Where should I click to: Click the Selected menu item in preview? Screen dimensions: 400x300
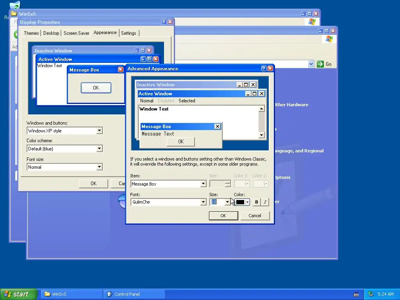pyautogui.click(x=187, y=101)
